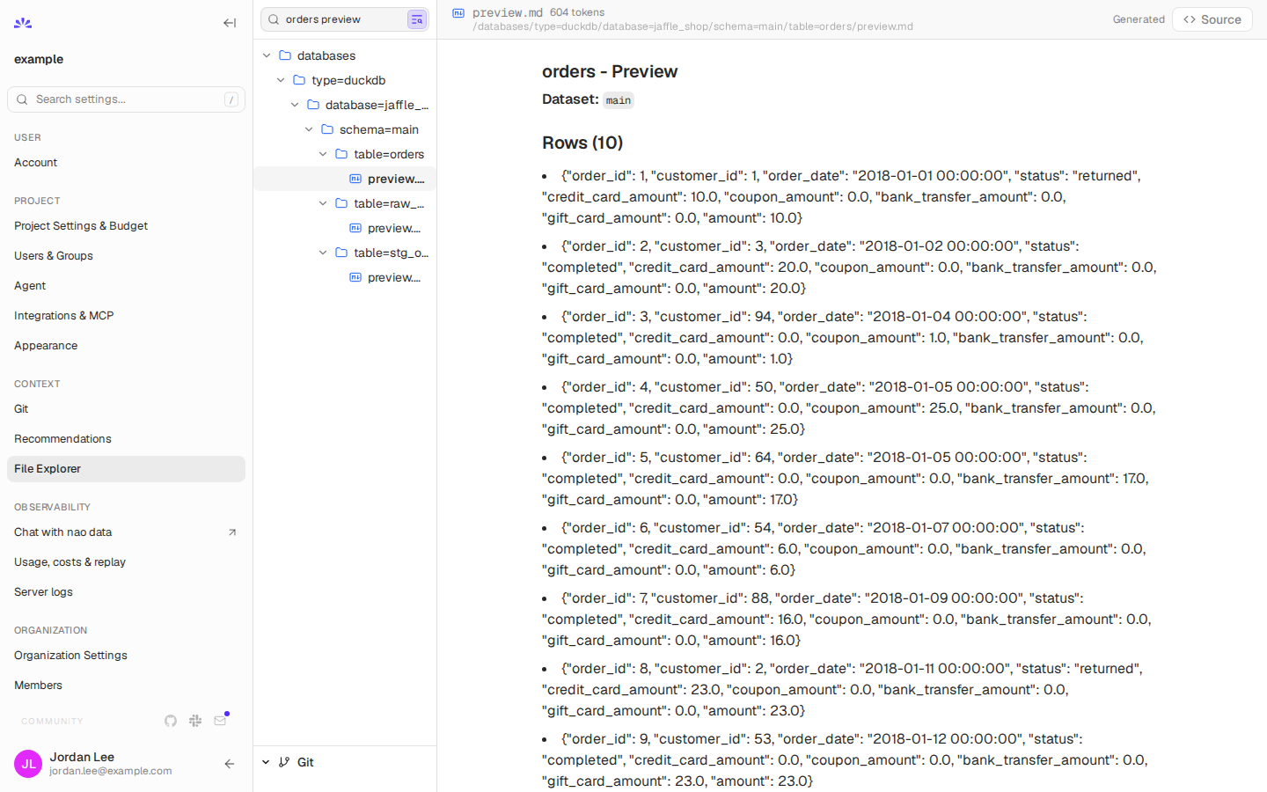
Task: Click the external link icon for Chat with nao data
Action: [x=232, y=532]
